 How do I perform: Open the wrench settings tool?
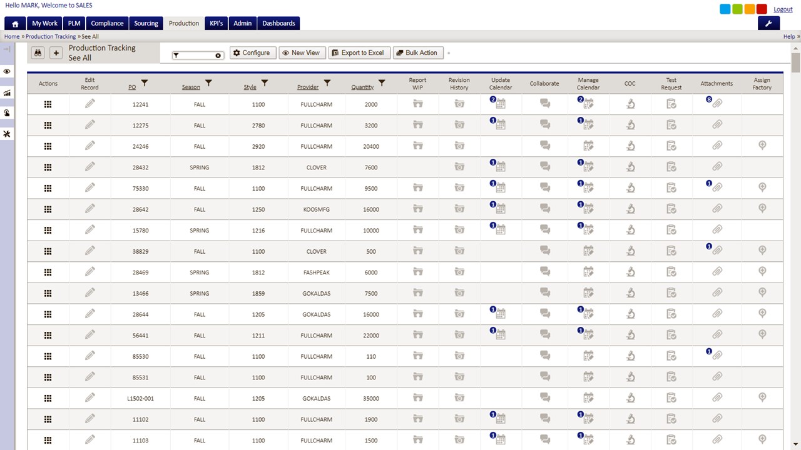(768, 23)
